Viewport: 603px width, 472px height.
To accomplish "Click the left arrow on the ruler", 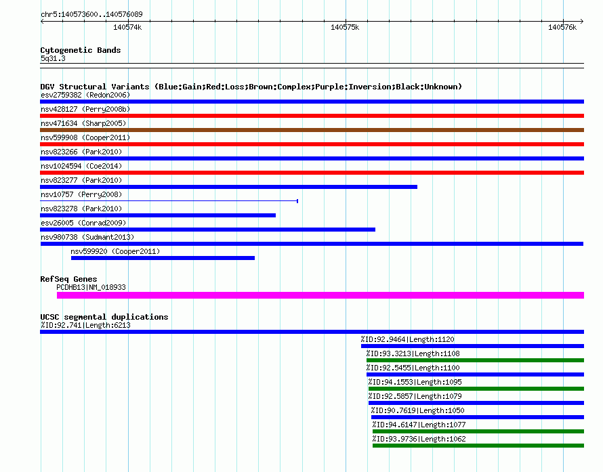I will coord(42,22).
